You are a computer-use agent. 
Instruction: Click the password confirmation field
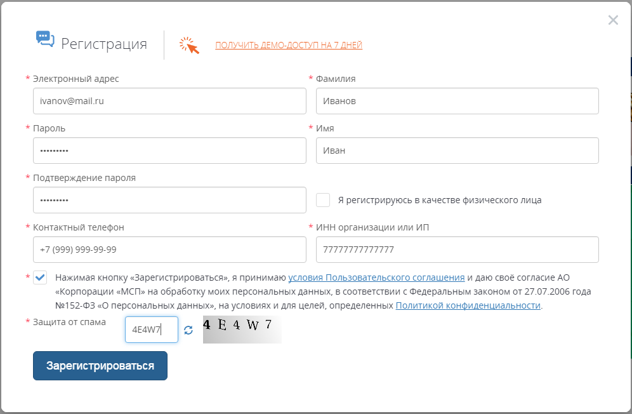(169, 200)
